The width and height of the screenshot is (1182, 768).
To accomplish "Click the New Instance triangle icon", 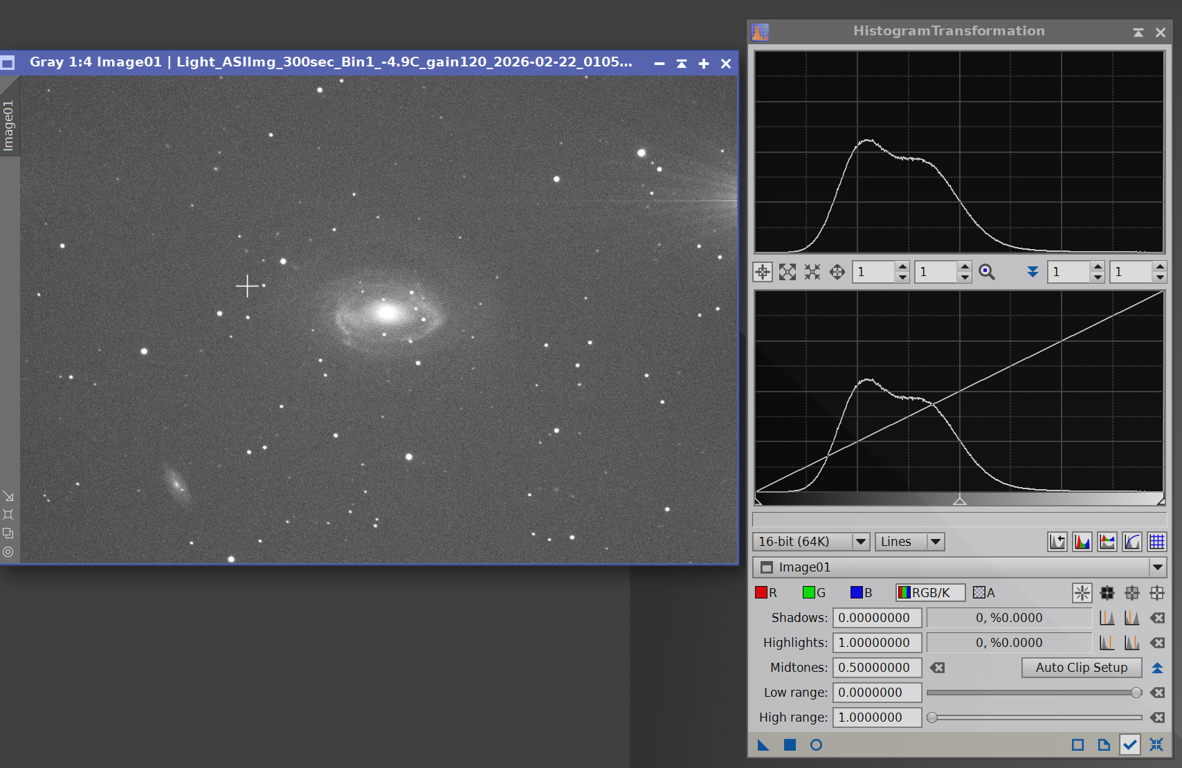I will pyautogui.click(x=763, y=745).
